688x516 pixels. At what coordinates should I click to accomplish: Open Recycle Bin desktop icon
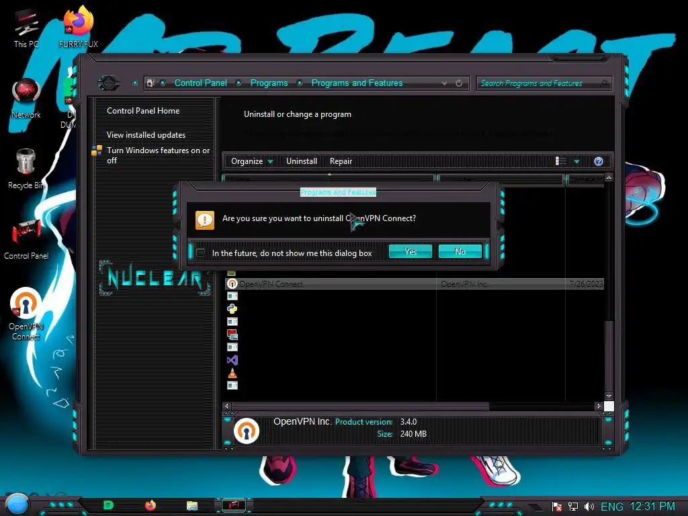tap(26, 169)
